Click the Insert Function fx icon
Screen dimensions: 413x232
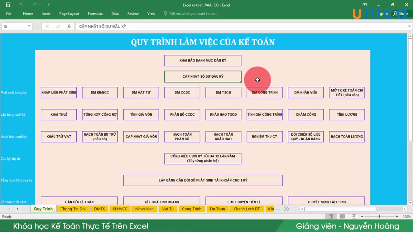click(x=69, y=26)
